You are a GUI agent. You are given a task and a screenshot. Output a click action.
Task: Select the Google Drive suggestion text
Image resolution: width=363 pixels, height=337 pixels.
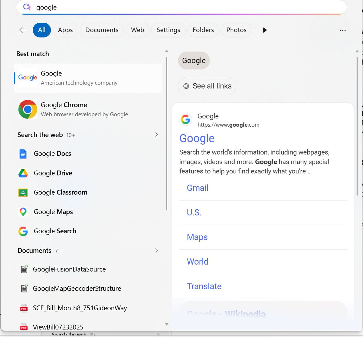[x=53, y=173]
